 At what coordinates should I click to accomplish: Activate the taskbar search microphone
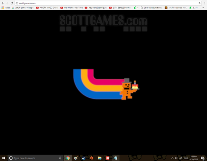click(60, 158)
